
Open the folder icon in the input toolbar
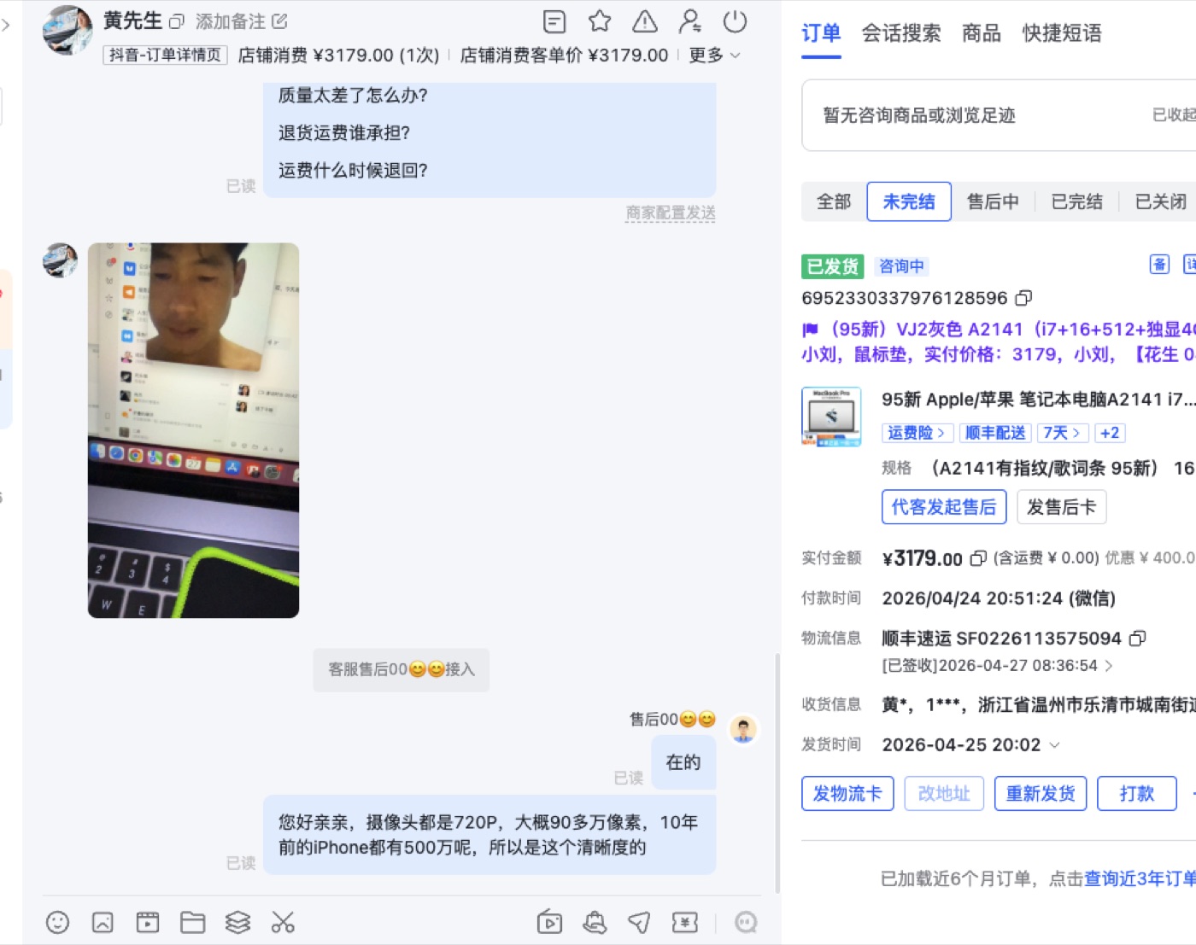(193, 922)
